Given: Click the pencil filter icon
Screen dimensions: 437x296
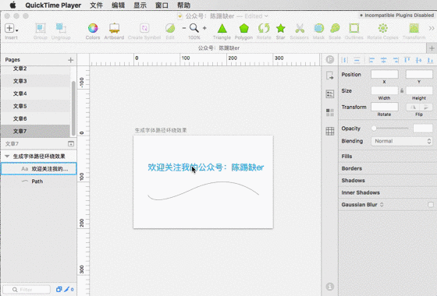Looking at the screenshot, I should tap(67, 289).
